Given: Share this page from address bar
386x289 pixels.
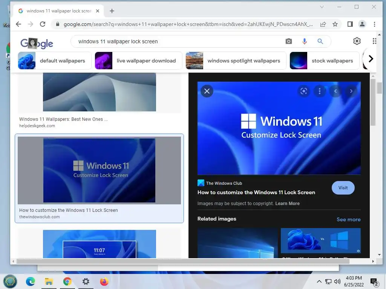Looking at the screenshot, I should [323, 24].
